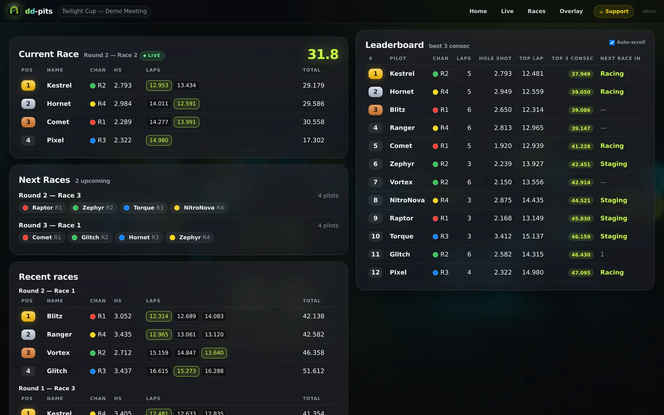The image size is (664, 415).
Task: Click the Hornet R3 chip in Round 3 — Race 1
Action: point(139,237)
